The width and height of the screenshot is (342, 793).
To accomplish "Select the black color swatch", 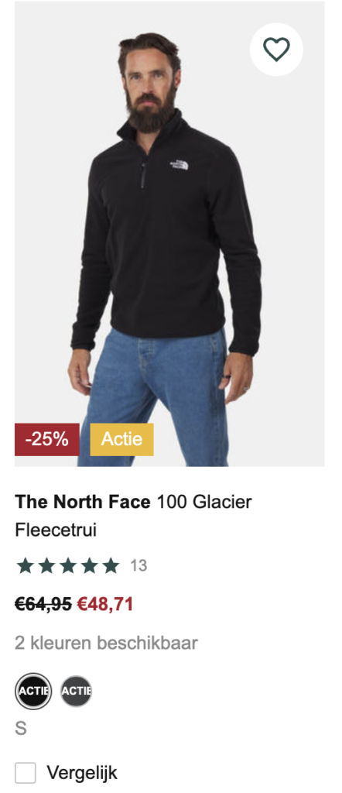I will tap(33, 691).
